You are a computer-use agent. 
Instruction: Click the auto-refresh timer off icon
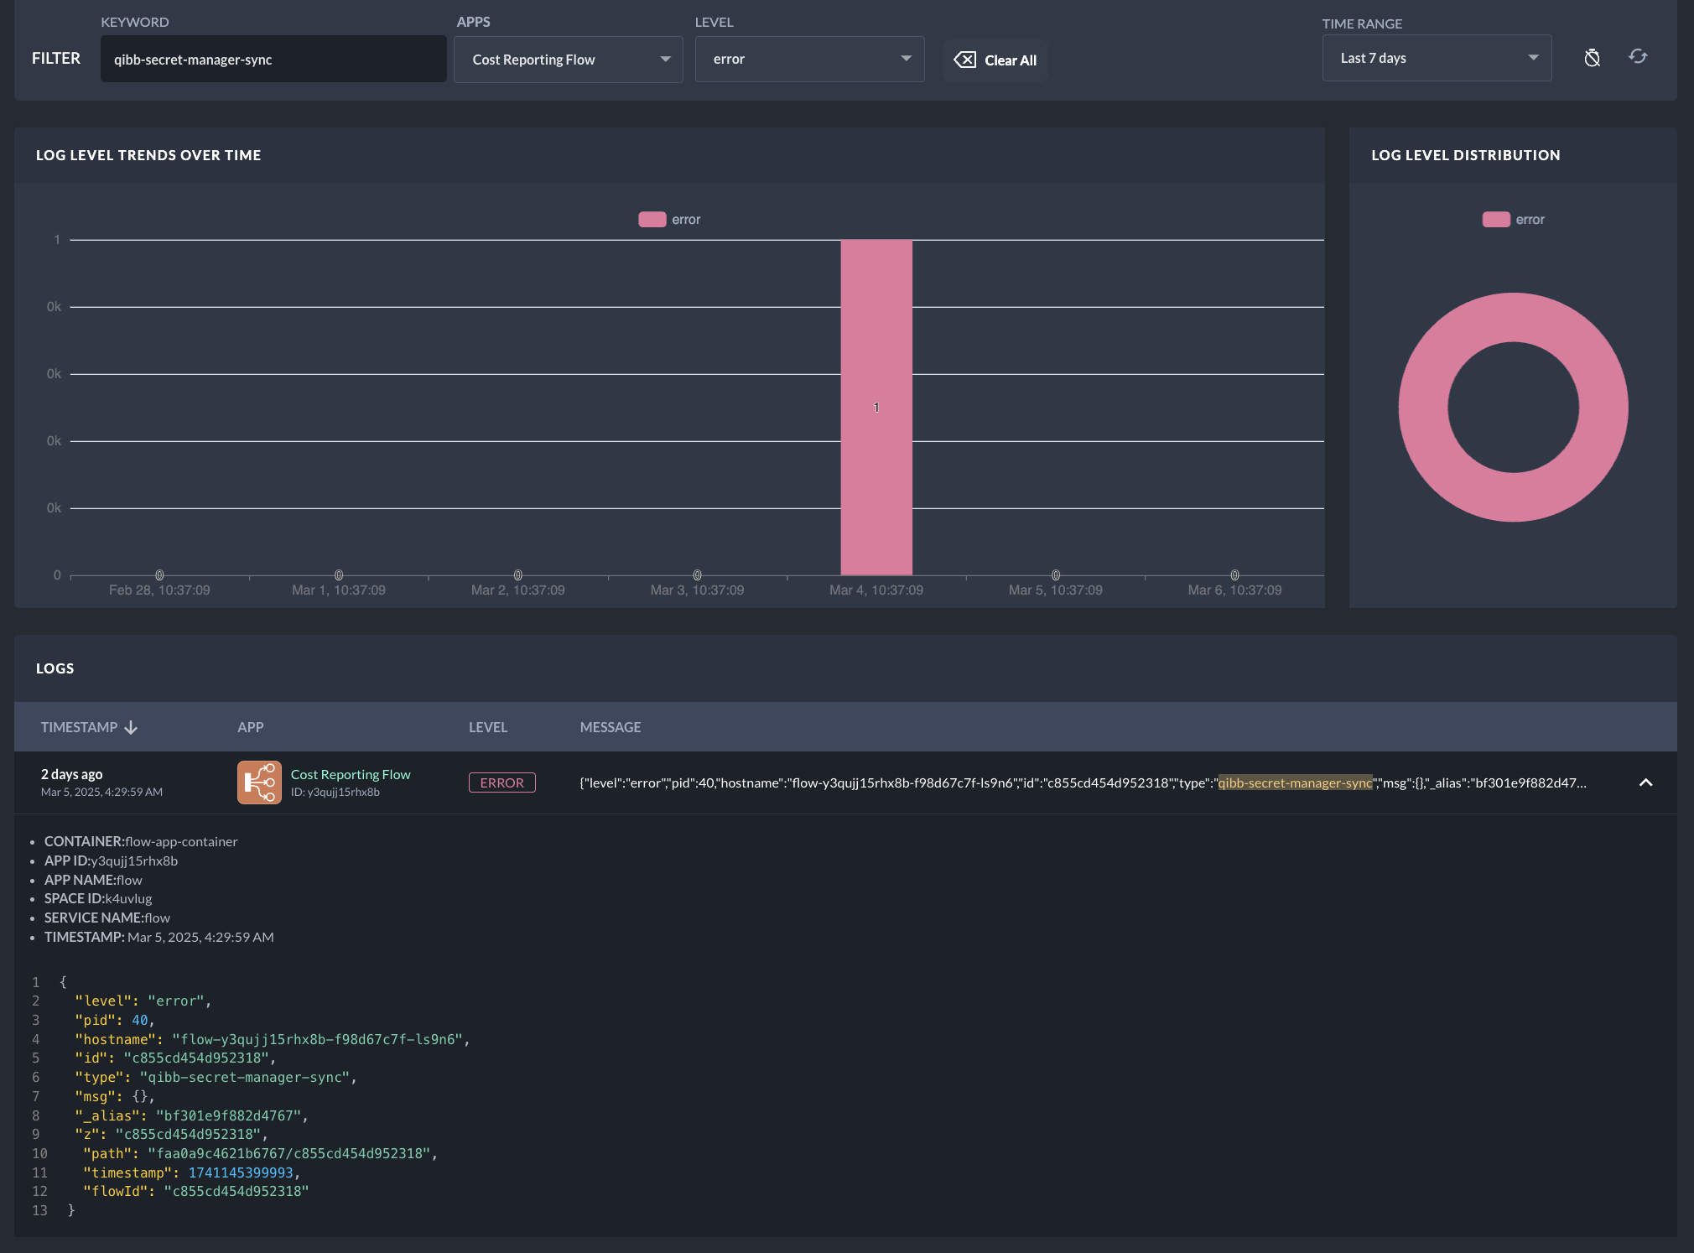[1592, 58]
